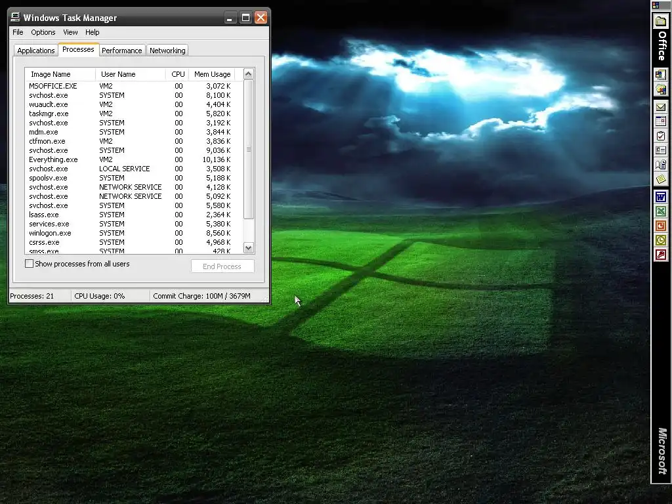
Task: Close the Windows Task Manager window
Action: tap(261, 18)
